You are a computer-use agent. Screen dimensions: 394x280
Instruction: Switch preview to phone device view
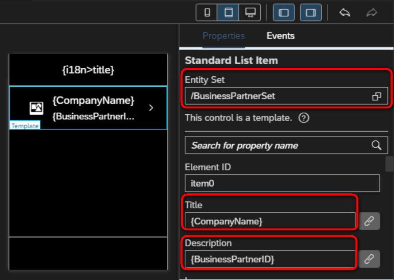click(x=207, y=12)
